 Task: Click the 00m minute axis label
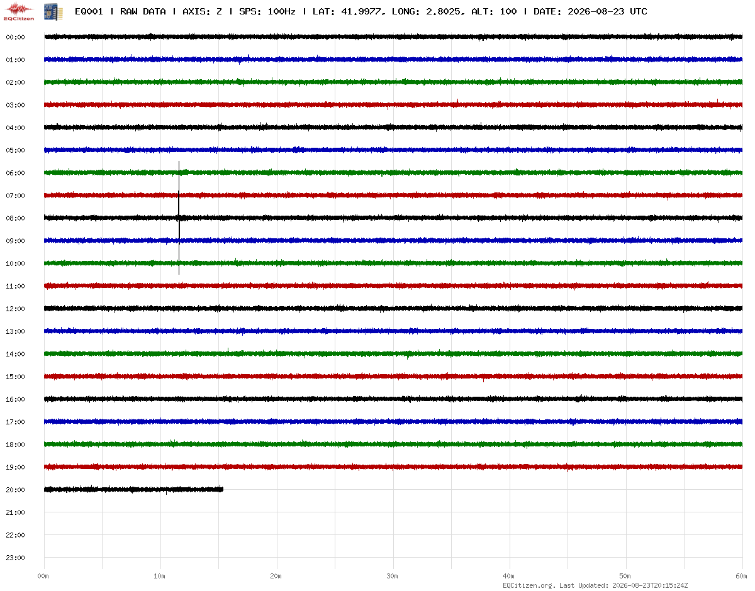point(43,576)
